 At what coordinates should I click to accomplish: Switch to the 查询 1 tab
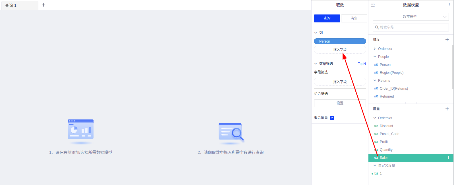pos(11,5)
